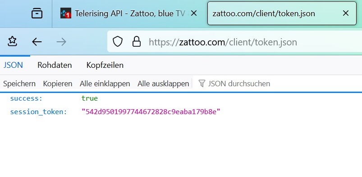Click Alle einklappen
The width and height of the screenshot is (362, 177).
pos(105,84)
